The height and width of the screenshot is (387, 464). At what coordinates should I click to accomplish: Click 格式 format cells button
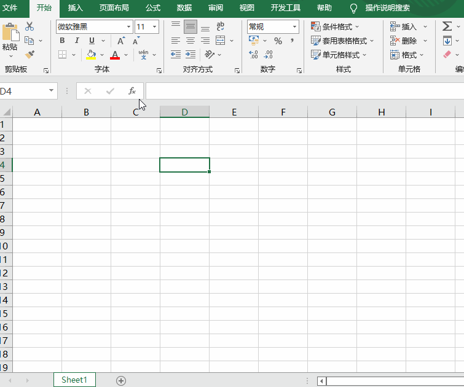pyautogui.click(x=403, y=55)
